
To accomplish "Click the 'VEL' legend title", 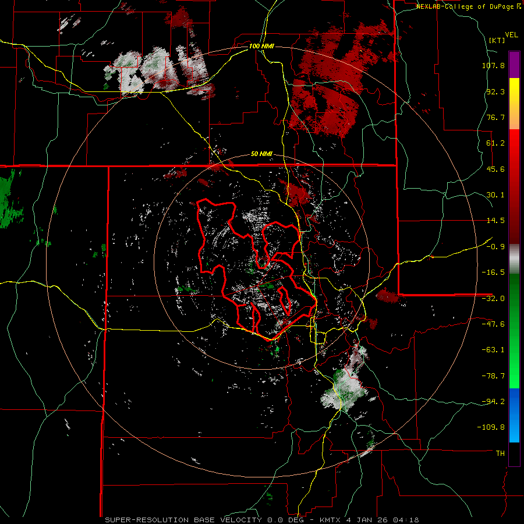I will tap(511, 35).
